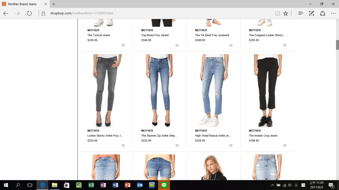Open The Insider Crop Jeans link
The height and width of the screenshot is (190, 339).
263,136
